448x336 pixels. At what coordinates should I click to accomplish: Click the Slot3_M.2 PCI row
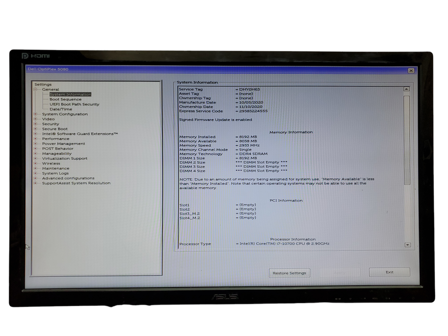coord(218,214)
